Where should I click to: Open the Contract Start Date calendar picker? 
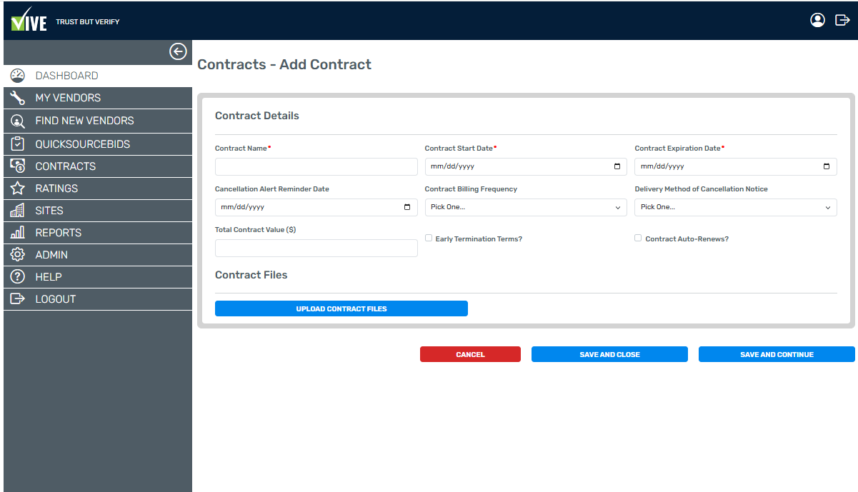[x=617, y=166]
